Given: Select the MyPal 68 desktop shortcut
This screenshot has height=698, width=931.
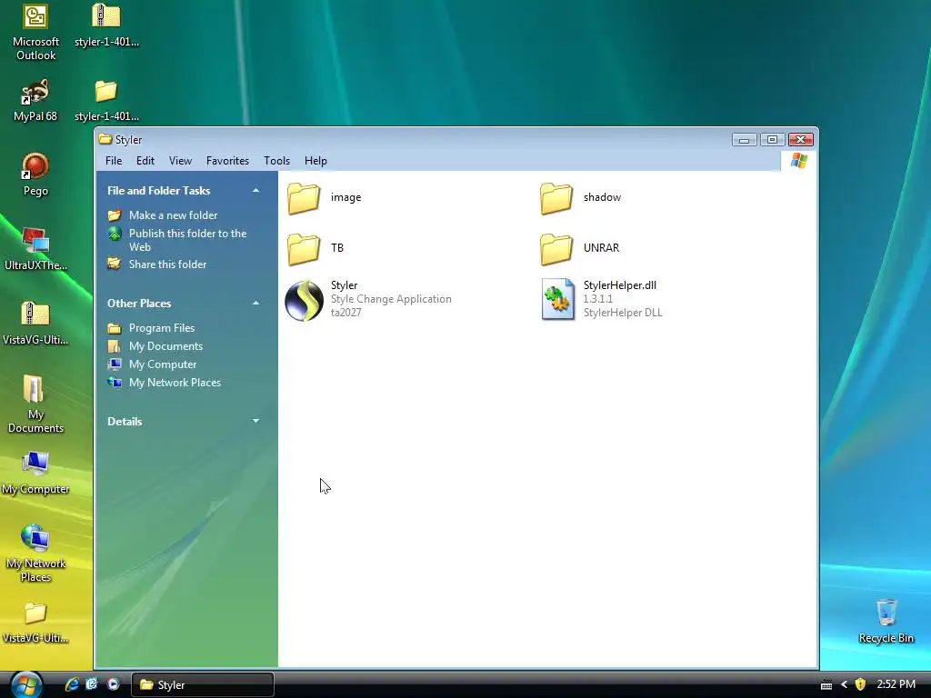Looking at the screenshot, I should tap(35, 100).
